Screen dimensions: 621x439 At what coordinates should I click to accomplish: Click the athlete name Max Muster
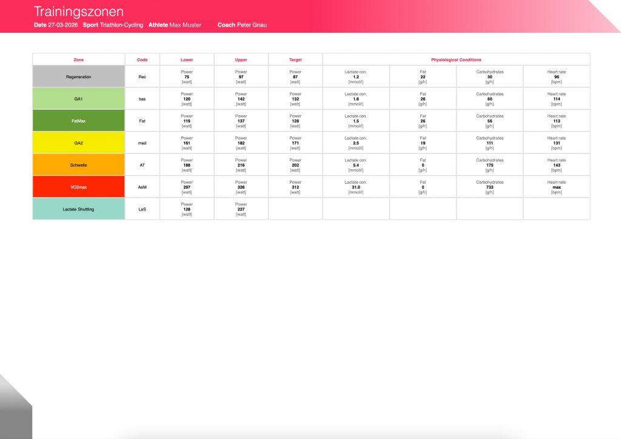click(x=186, y=25)
